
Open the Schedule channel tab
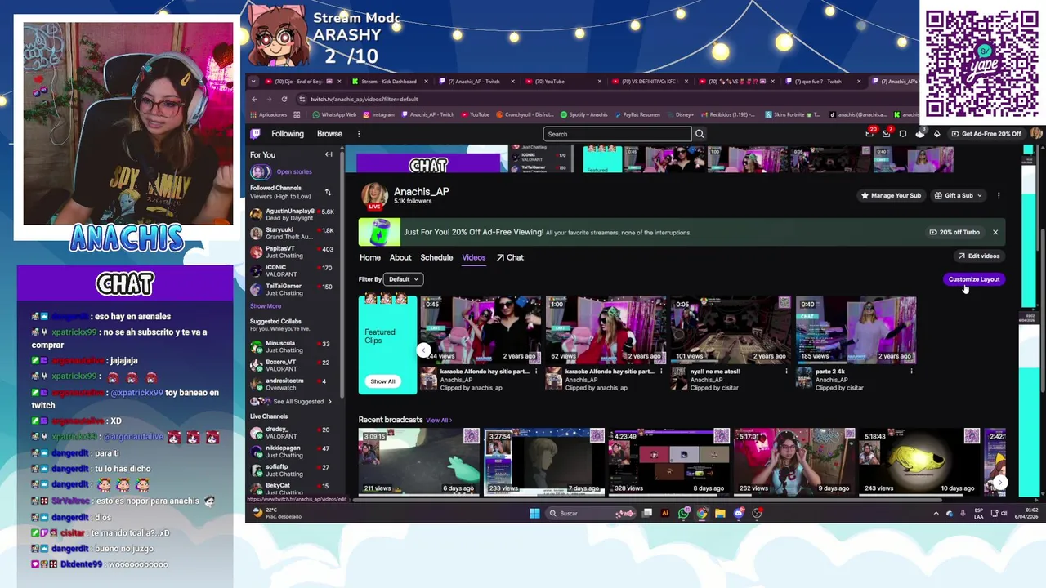436,258
